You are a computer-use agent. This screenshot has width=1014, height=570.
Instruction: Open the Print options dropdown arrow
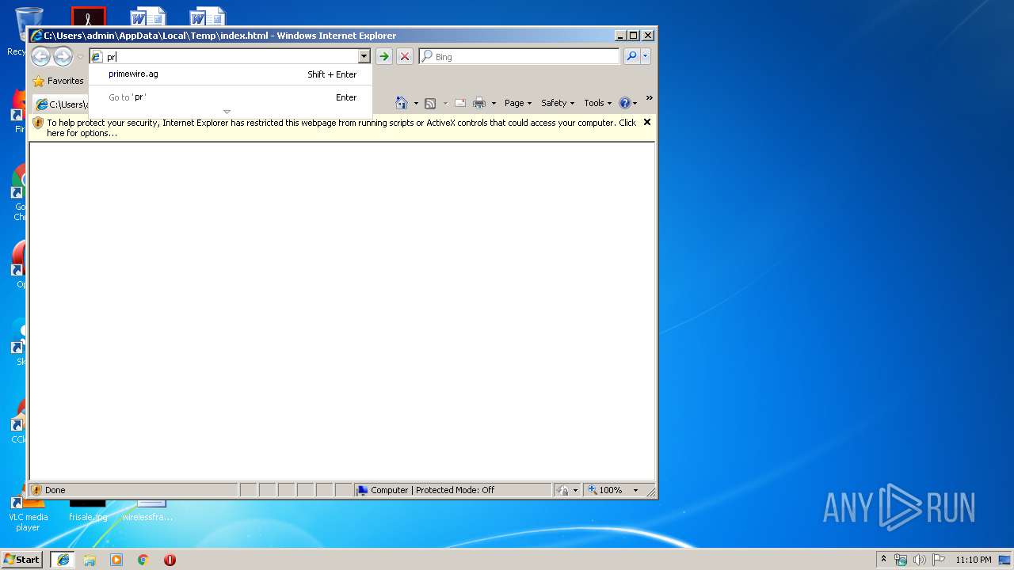coord(494,104)
